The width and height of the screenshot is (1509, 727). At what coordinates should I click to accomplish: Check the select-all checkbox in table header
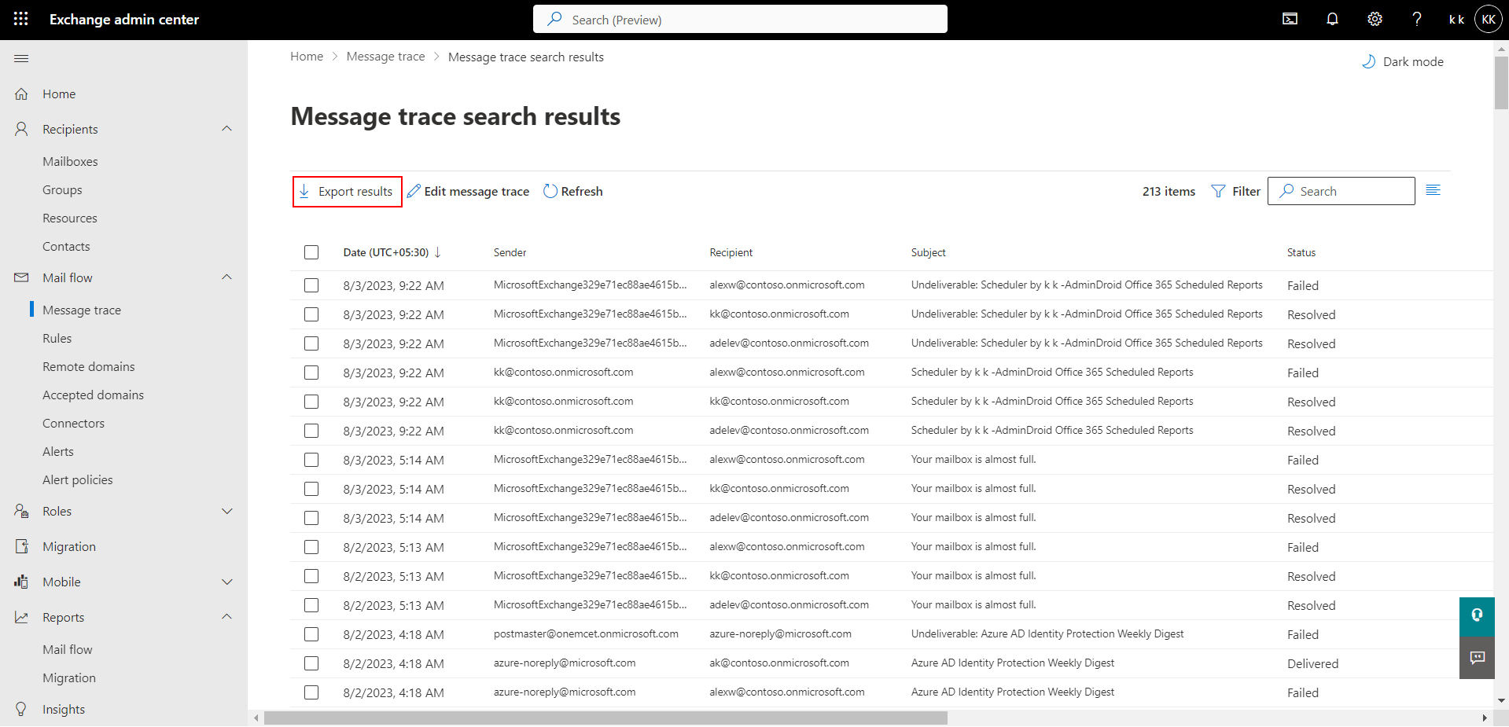point(311,252)
